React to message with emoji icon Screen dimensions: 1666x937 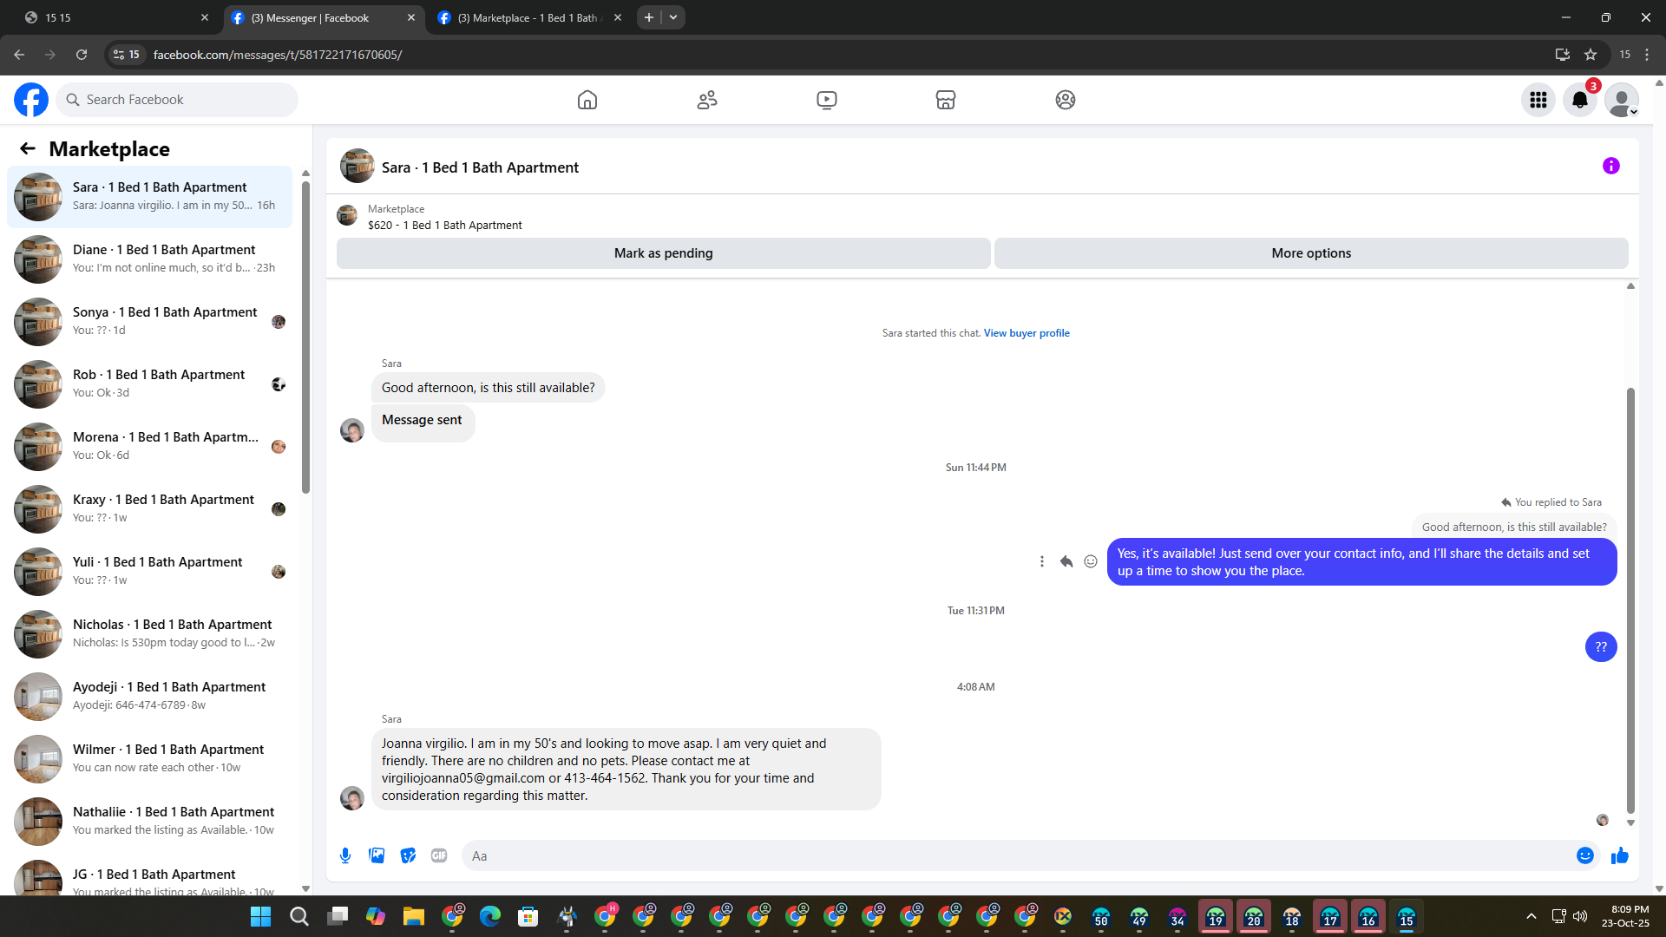coord(1091,561)
